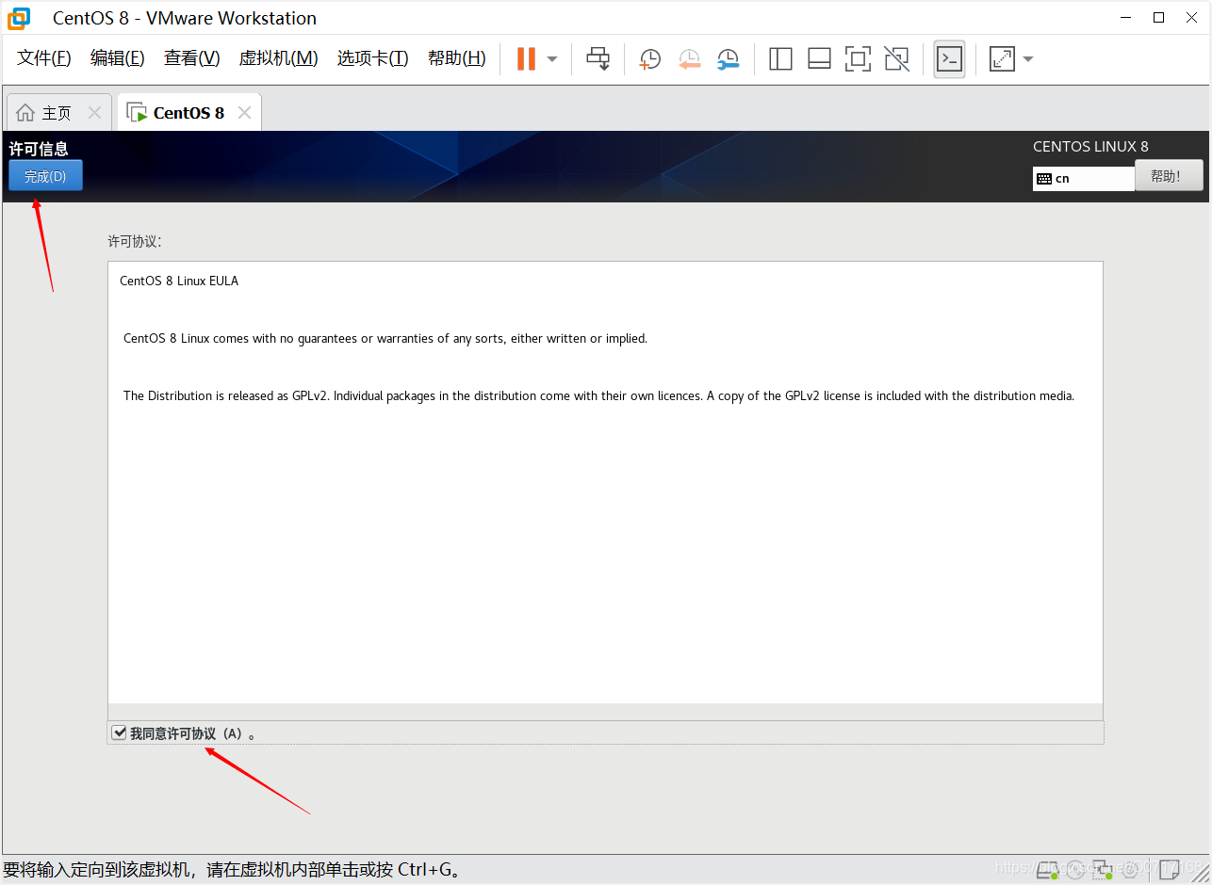The height and width of the screenshot is (885, 1212).
Task: Open the 文件(F) menu
Action: coord(44,58)
